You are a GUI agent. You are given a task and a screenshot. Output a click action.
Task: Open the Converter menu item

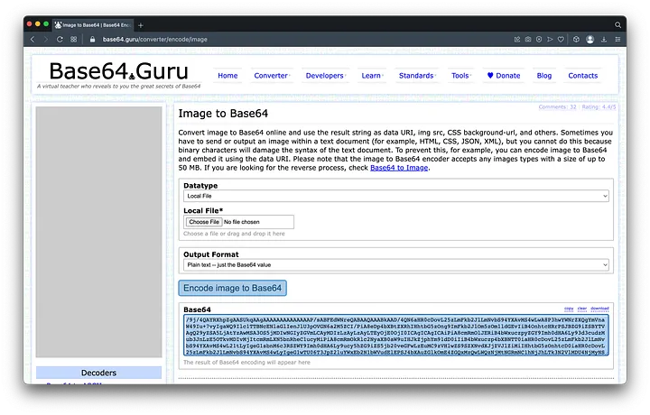click(x=271, y=76)
